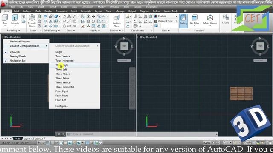The height and width of the screenshot is (153, 273).
Task: Toggle the SteeringWheels option
Action: 26,56
